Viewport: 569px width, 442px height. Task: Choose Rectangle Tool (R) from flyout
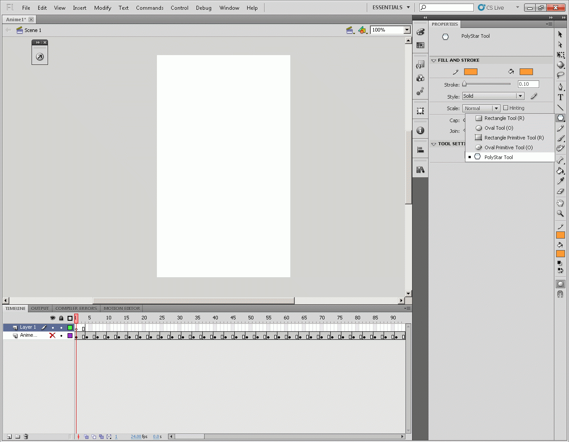[510, 118]
